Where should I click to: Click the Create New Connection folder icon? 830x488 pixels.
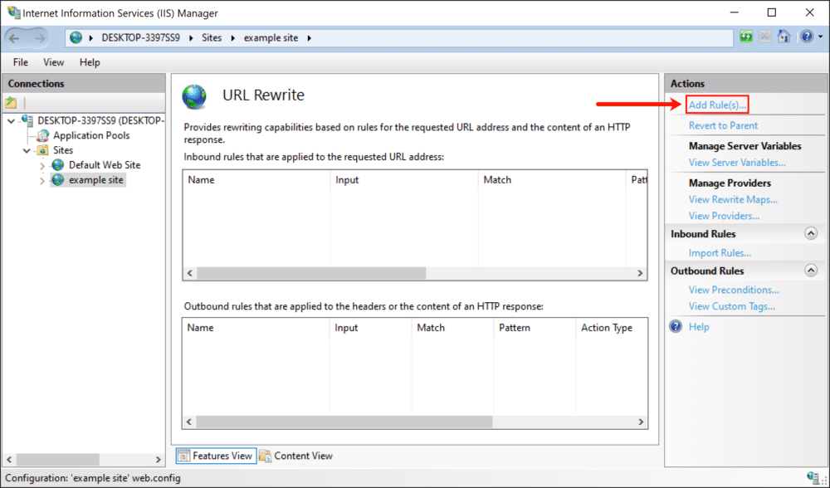point(11,101)
